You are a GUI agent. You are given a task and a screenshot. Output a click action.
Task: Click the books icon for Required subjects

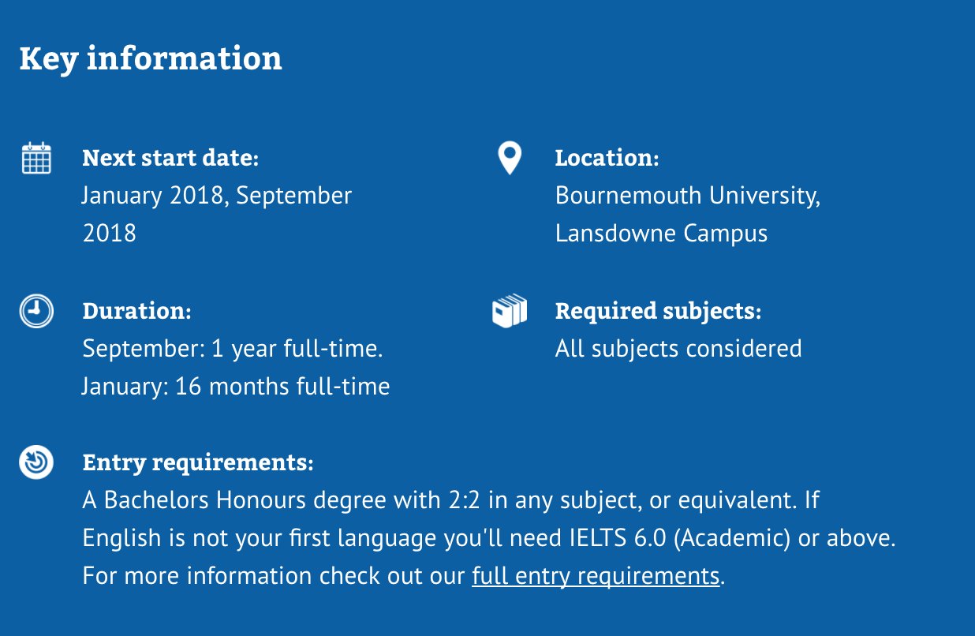click(x=510, y=311)
